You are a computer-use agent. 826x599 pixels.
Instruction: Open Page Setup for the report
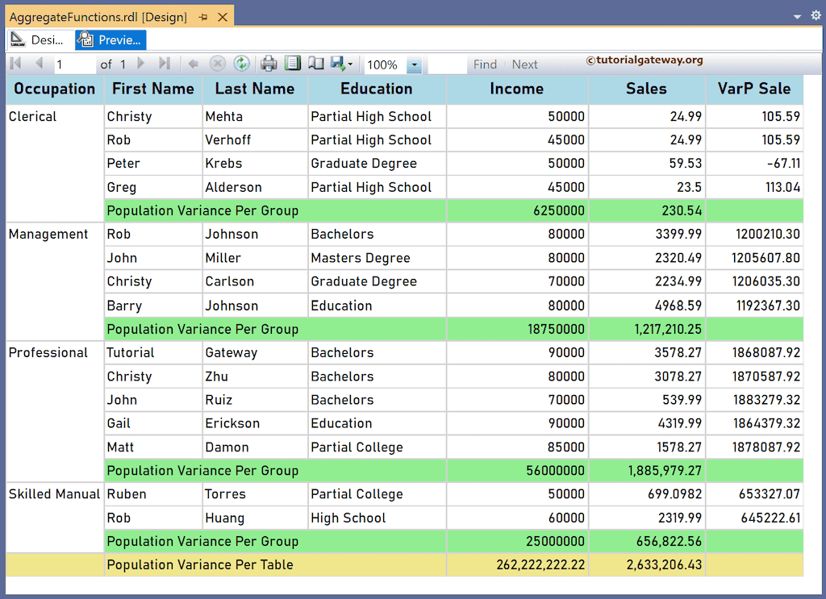(315, 64)
